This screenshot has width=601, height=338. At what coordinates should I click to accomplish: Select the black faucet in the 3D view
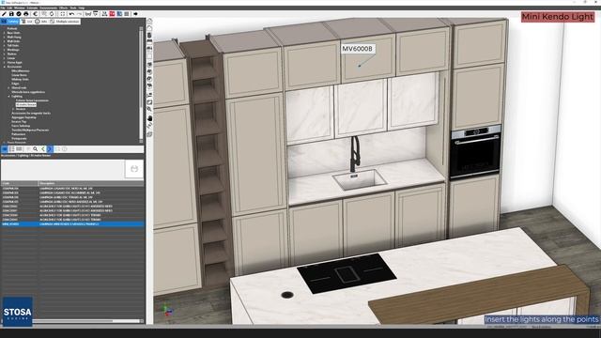pos(355,154)
